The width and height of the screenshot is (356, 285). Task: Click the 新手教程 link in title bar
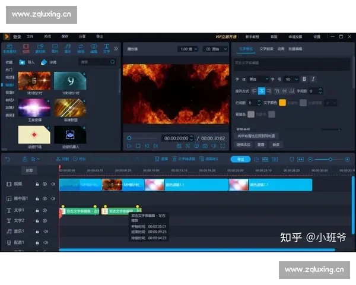252,37
